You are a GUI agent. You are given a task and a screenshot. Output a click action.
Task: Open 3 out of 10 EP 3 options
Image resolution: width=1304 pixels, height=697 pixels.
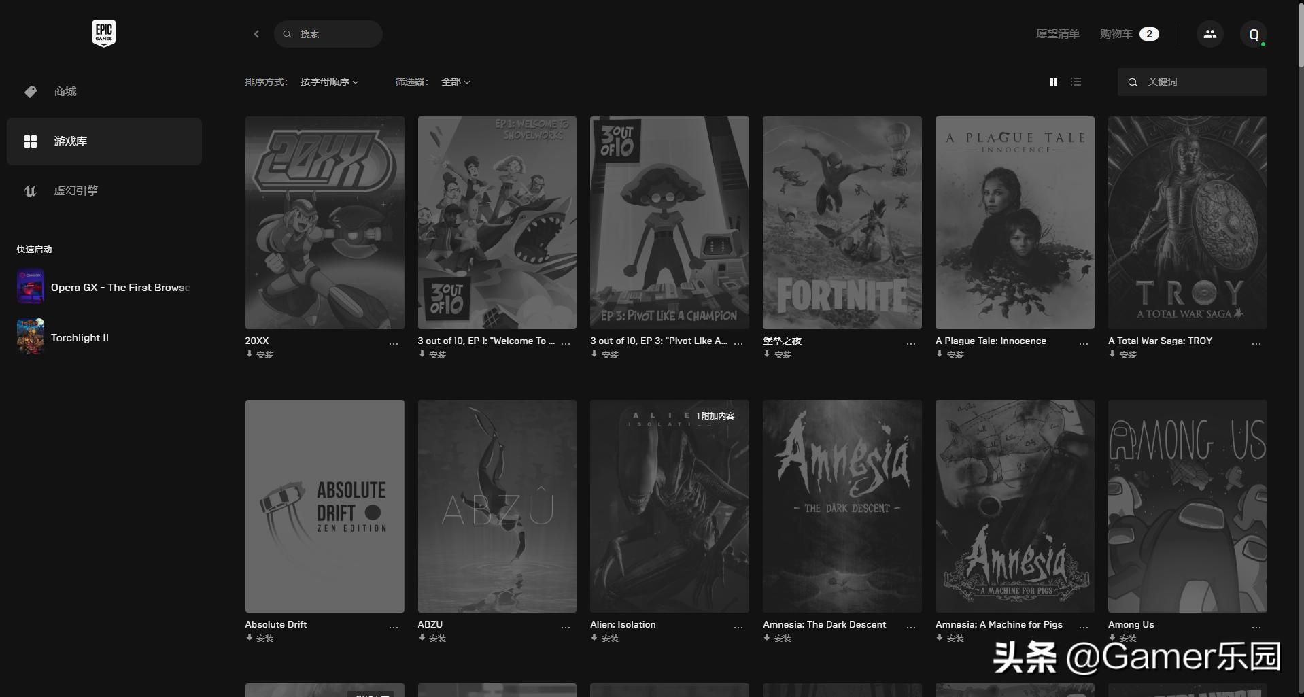[x=738, y=344]
